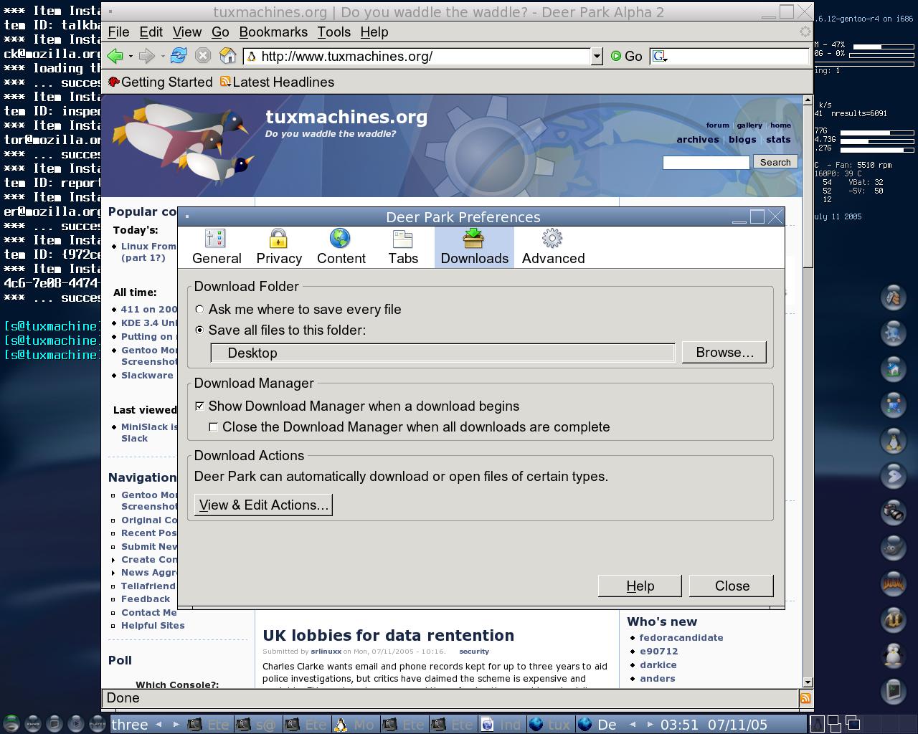918x734 pixels.
Task: Click 'tux' globe task in taskbar
Action: click(x=550, y=724)
